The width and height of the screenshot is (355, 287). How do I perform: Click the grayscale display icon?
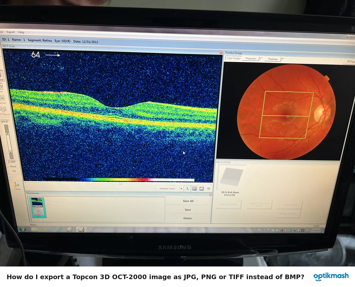202,189
